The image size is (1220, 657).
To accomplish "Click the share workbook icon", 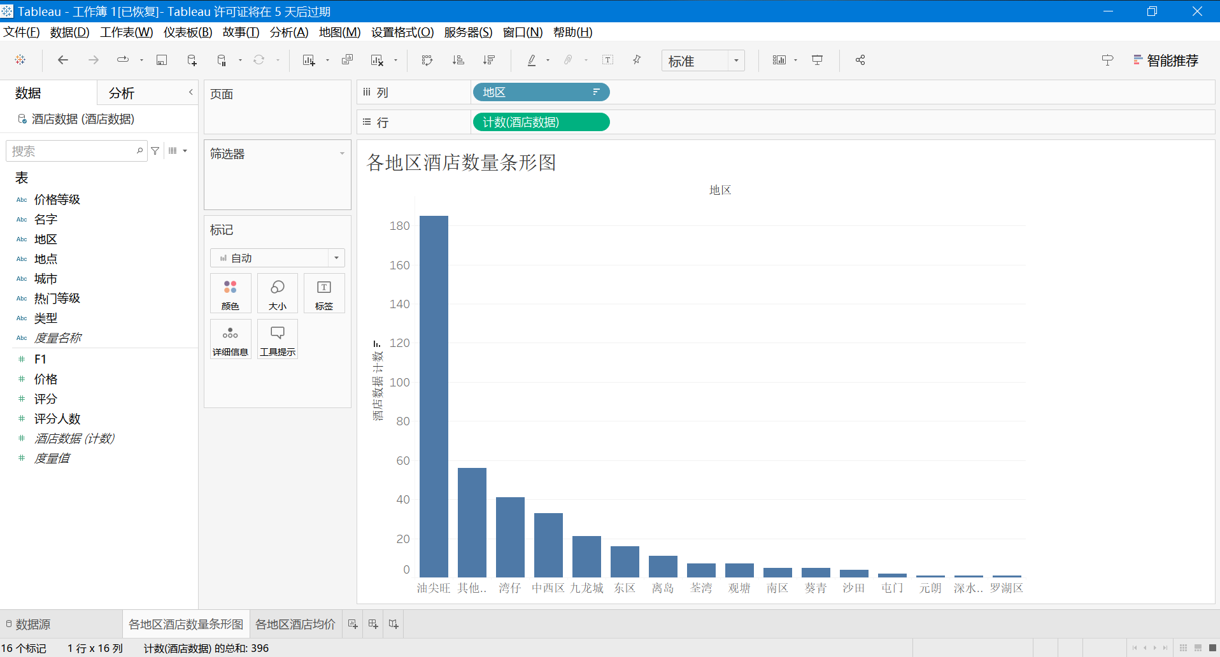I will (860, 60).
